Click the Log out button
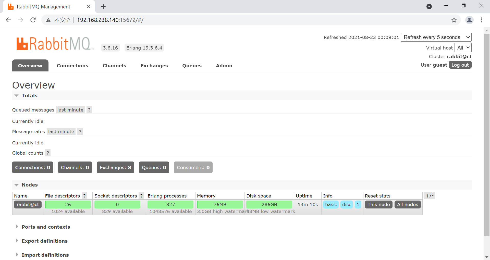490x260 pixels. [x=460, y=65]
